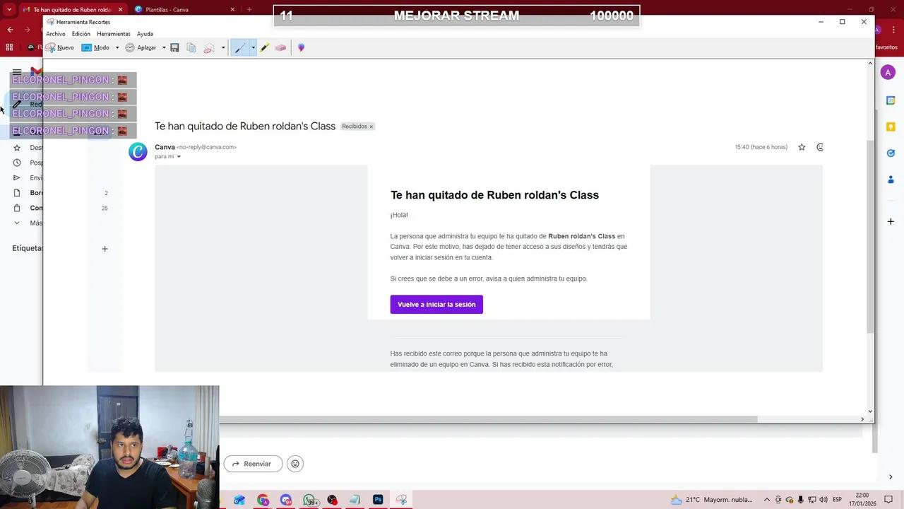Open the Pen tool options dropdown arrow

(x=253, y=47)
